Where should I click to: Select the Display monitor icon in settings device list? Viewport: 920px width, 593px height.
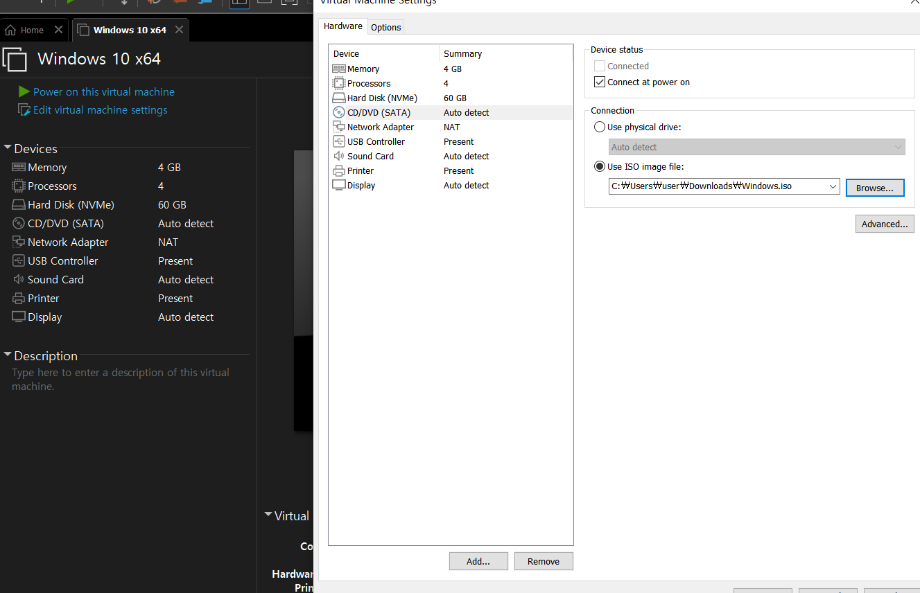click(338, 185)
